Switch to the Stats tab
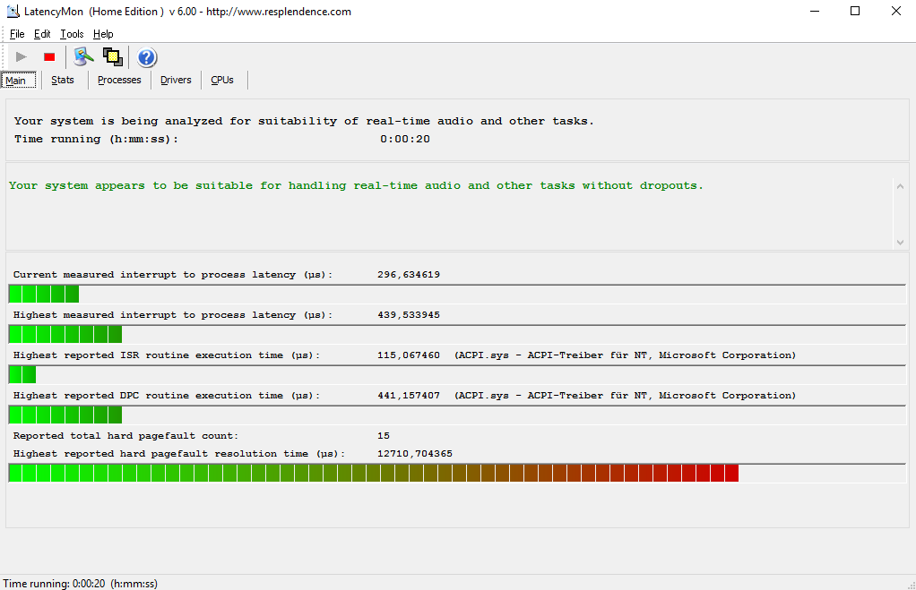The width and height of the screenshot is (916, 590). pyautogui.click(x=63, y=80)
